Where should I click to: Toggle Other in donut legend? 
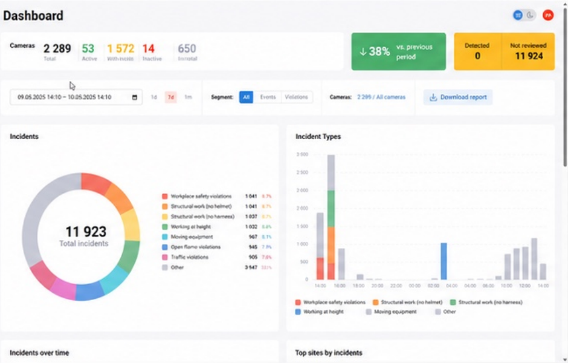pyautogui.click(x=173, y=267)
